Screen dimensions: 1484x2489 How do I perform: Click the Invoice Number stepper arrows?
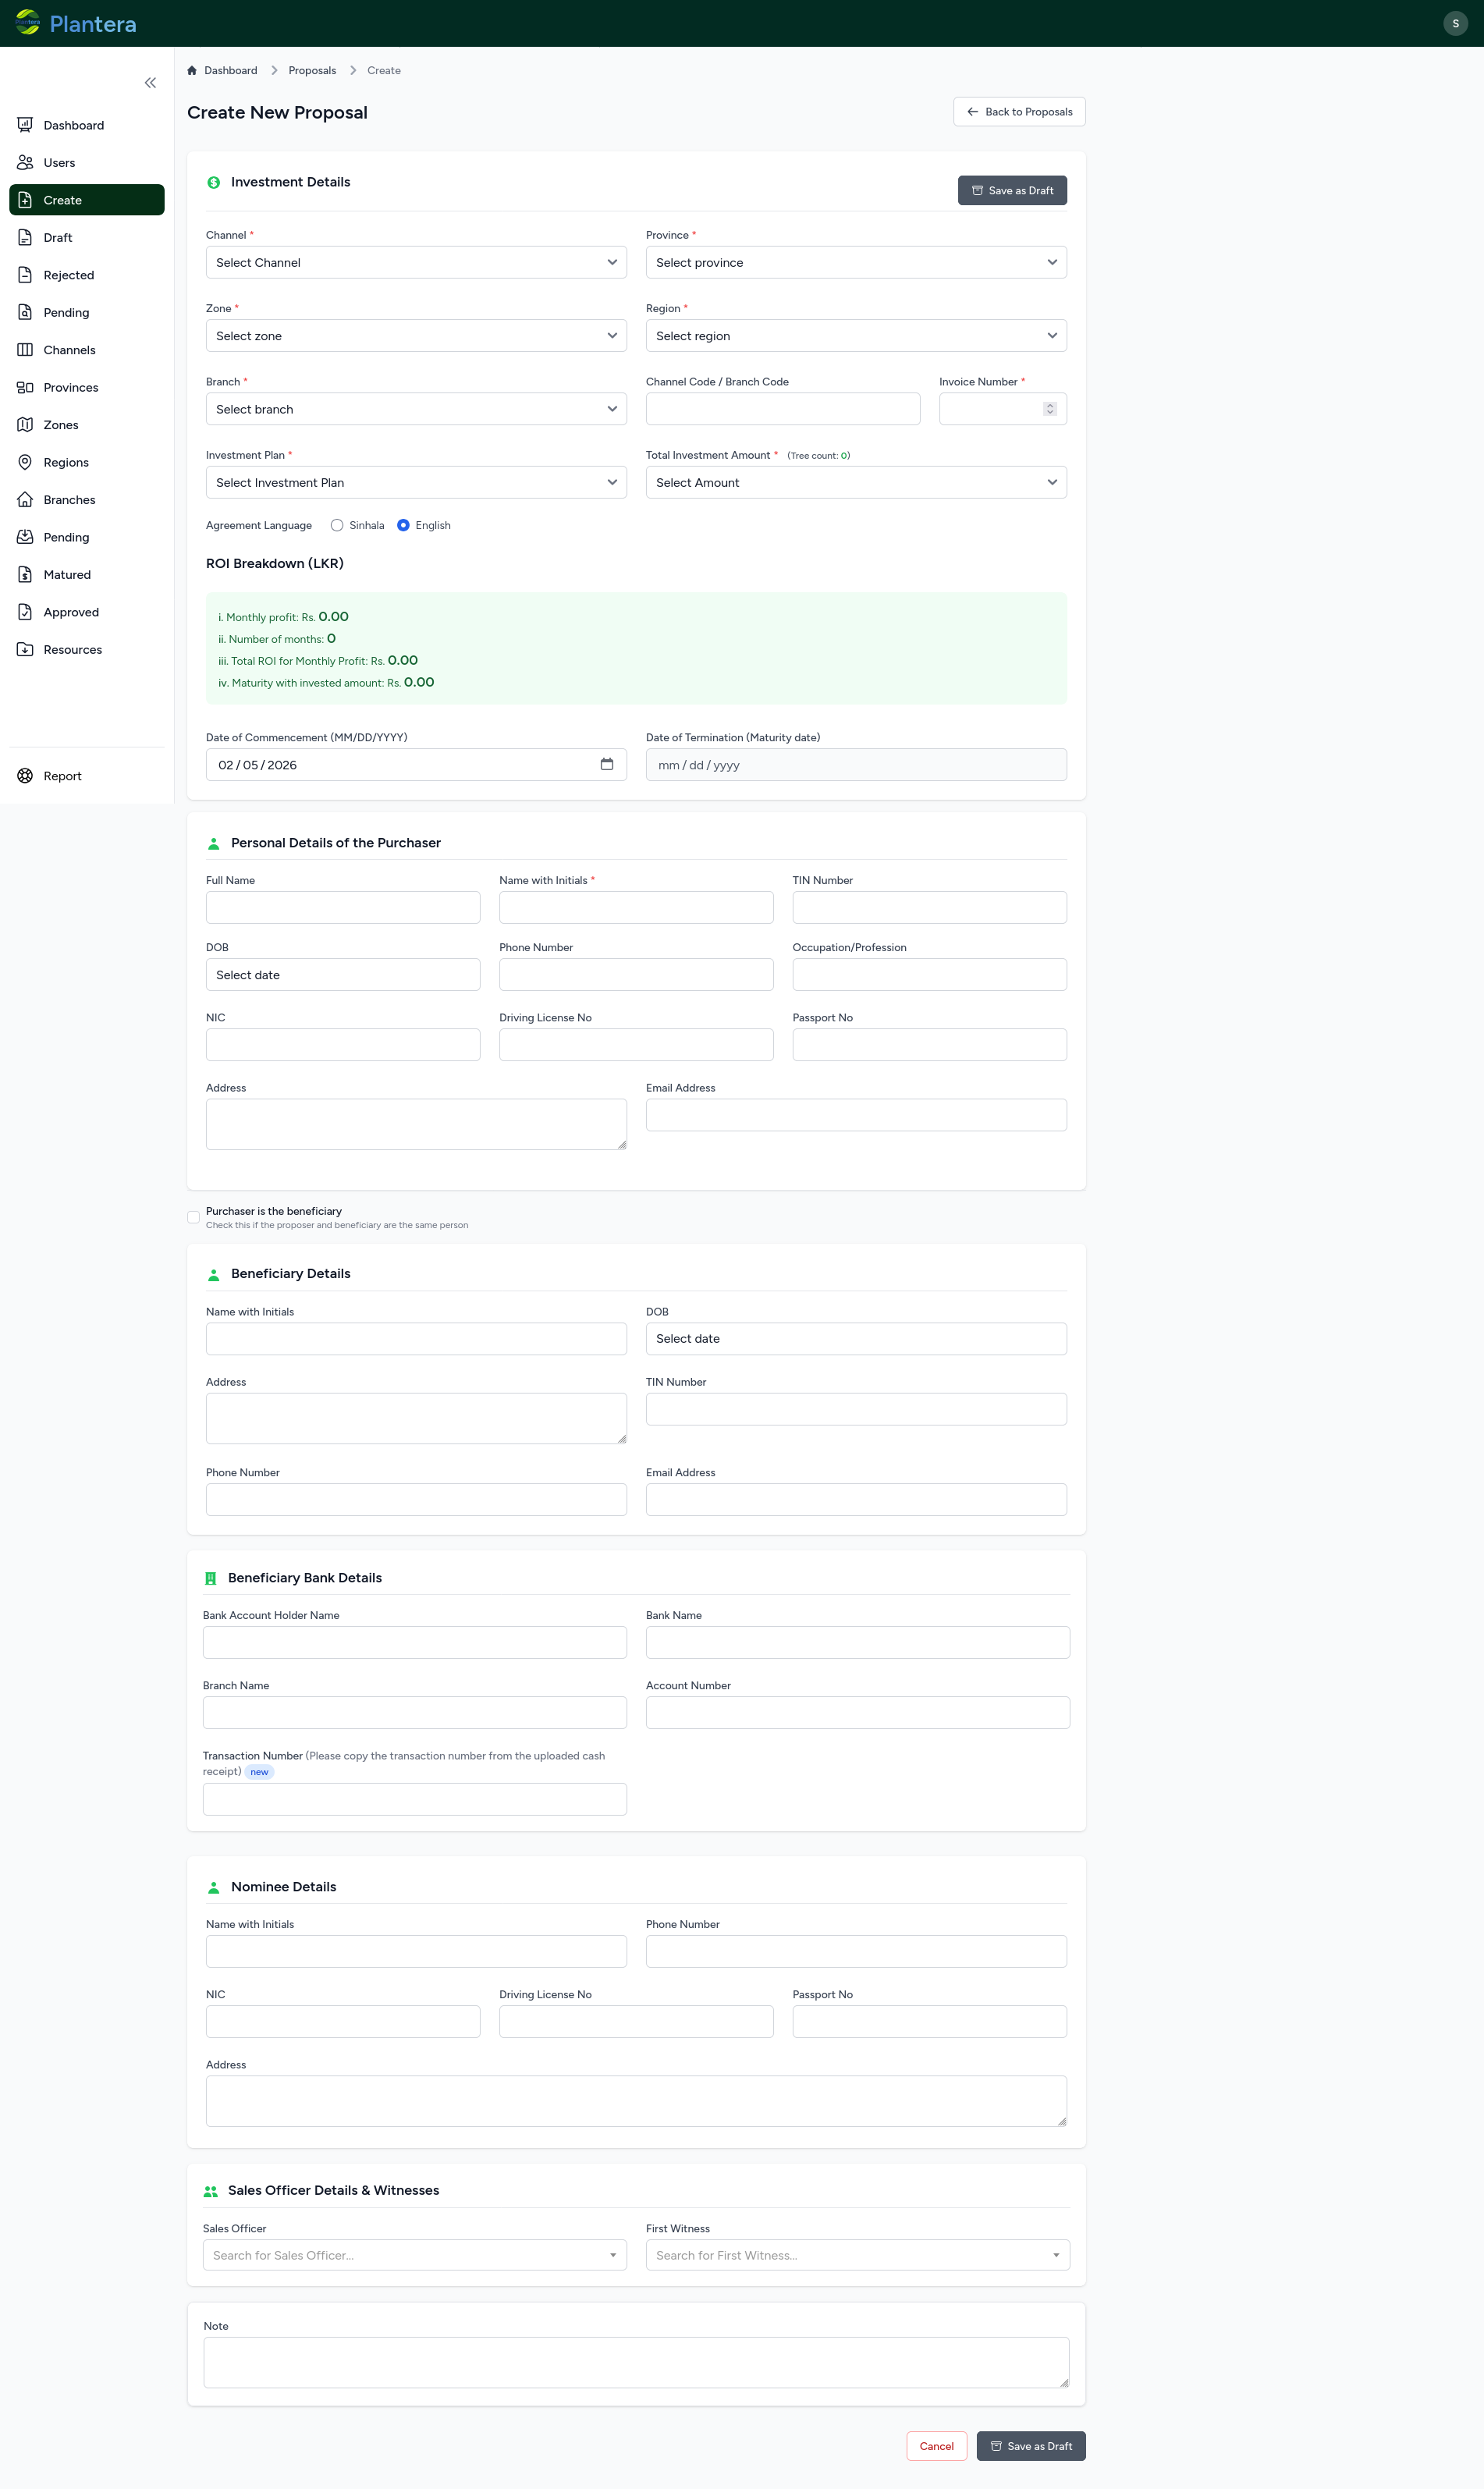tap(1049, 409)
